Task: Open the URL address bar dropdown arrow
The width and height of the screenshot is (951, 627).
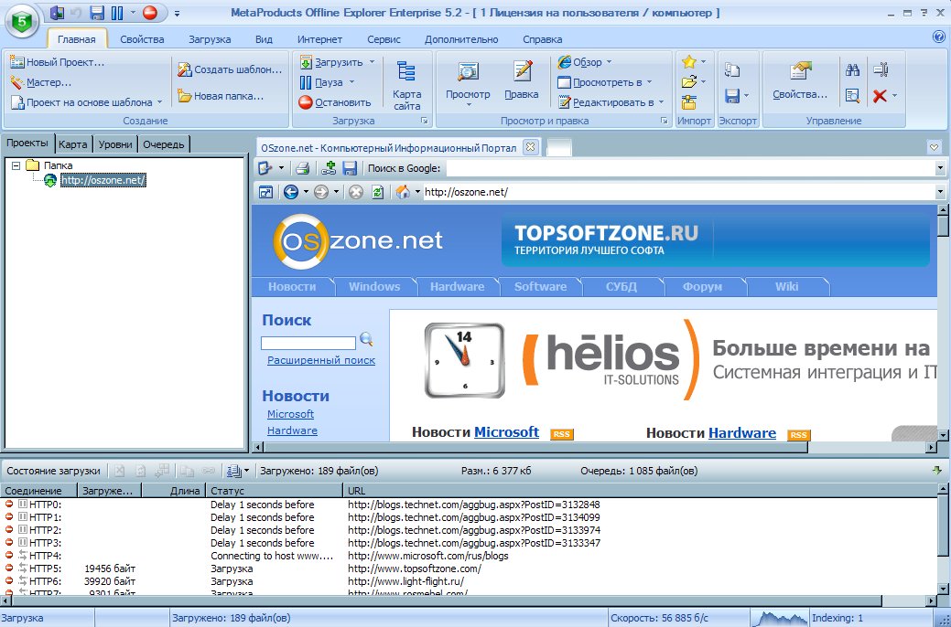Action: (x=940, y=192)
